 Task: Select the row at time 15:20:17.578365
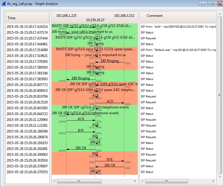point(27,62)
